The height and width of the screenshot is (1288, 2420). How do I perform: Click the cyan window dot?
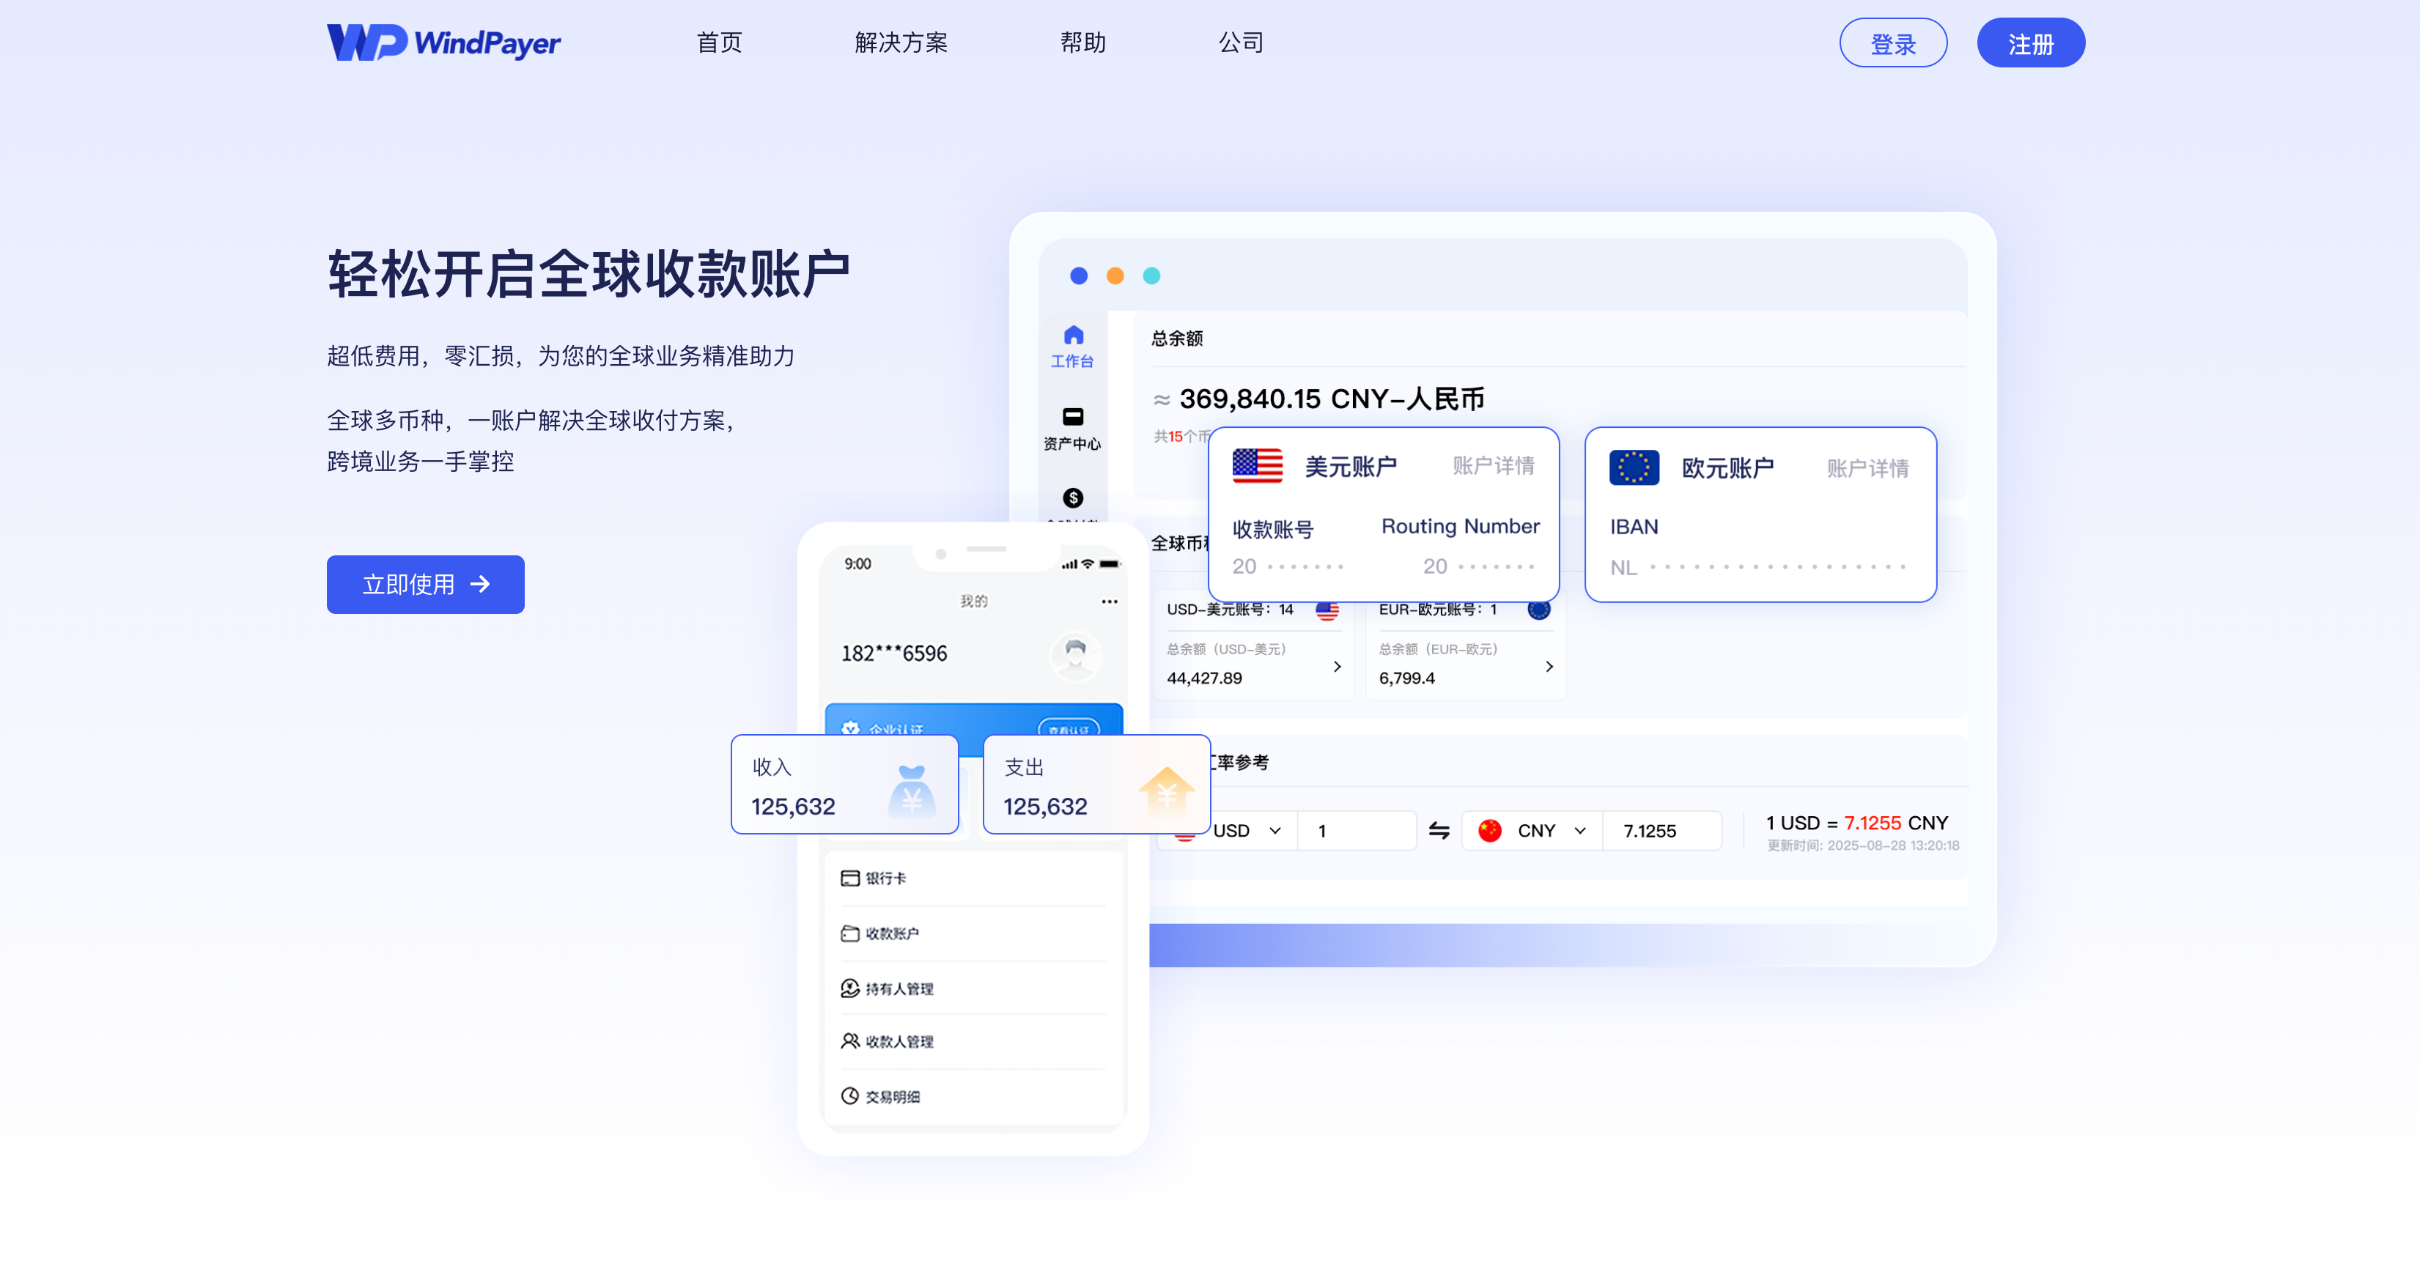(1152, 275)
